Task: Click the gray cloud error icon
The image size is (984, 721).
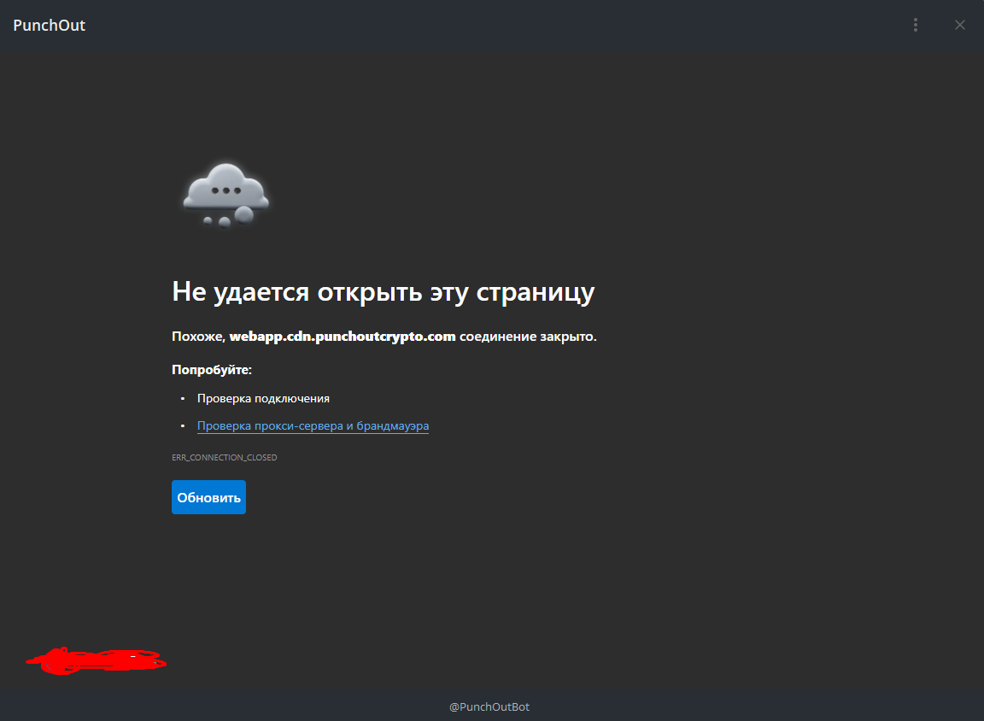Action: pos(225,195)
